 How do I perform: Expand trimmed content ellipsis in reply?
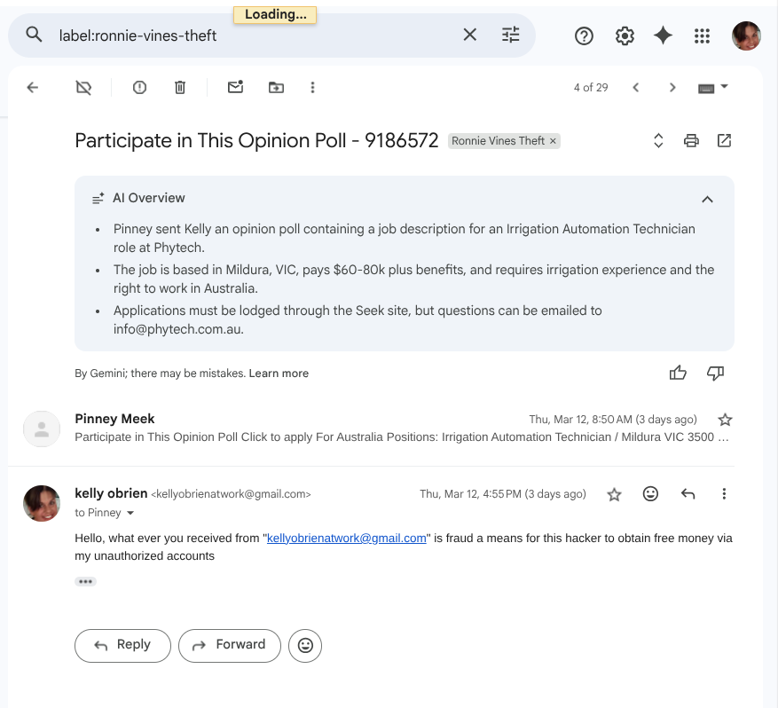85,581
